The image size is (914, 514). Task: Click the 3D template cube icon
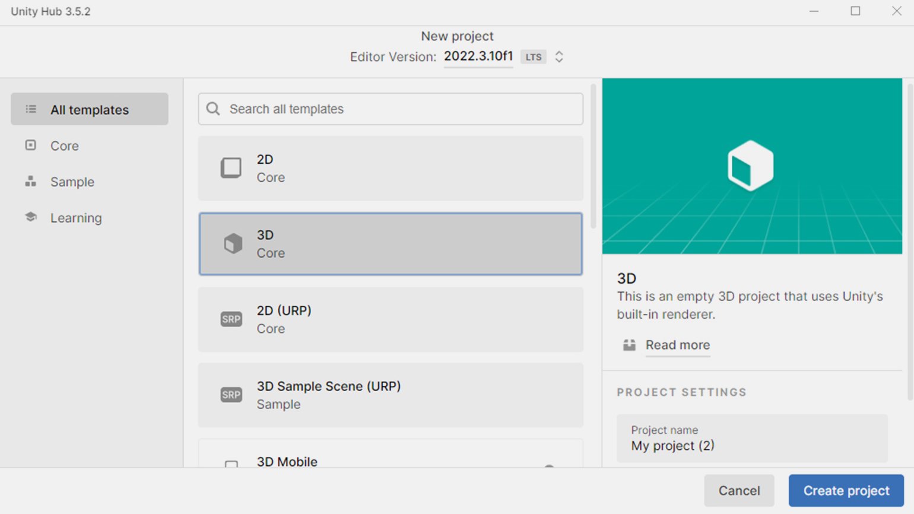pos(233,243)
